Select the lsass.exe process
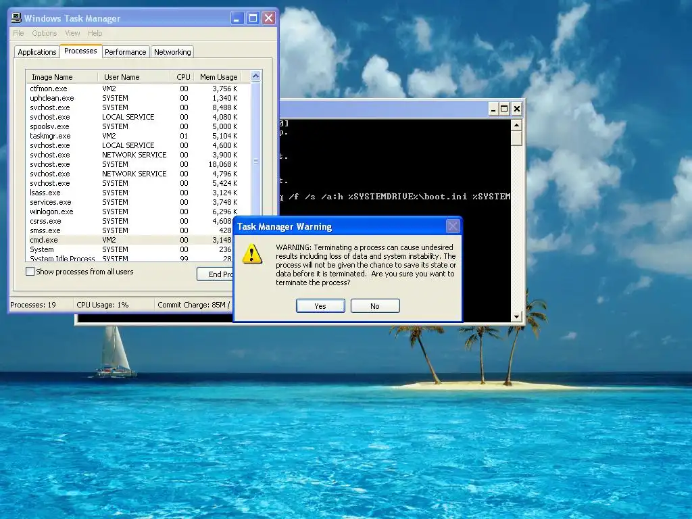692x519 pixels. point(138,193)
